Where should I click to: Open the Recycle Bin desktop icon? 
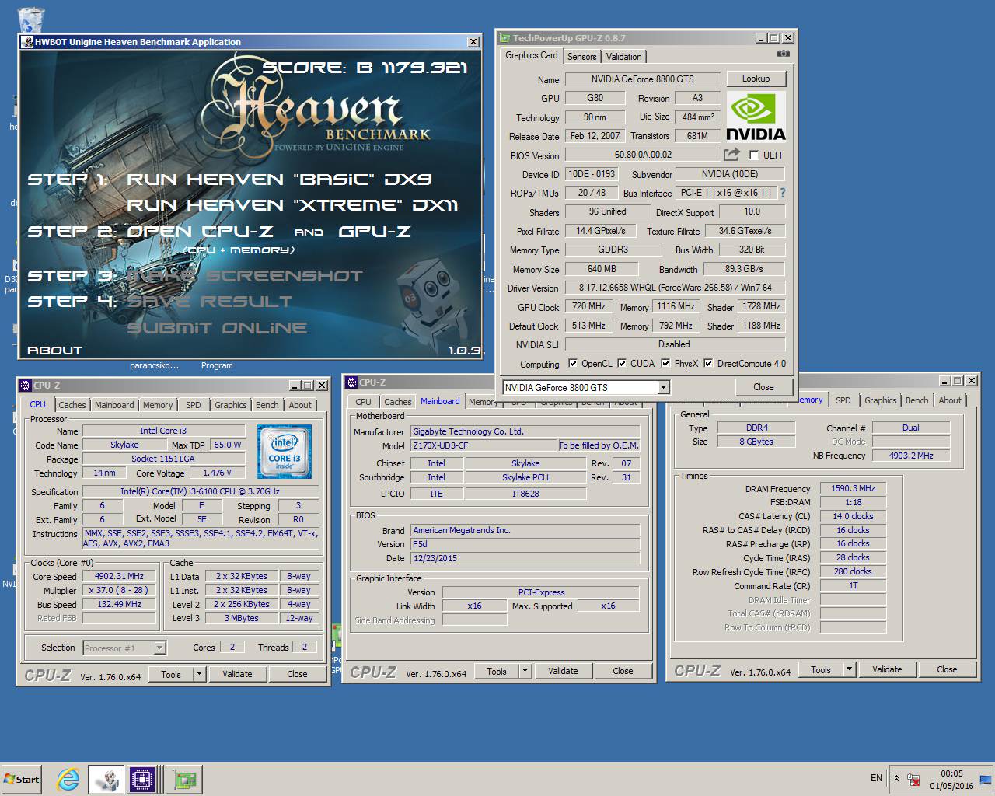pyautogui.click(x=30, y=19)
